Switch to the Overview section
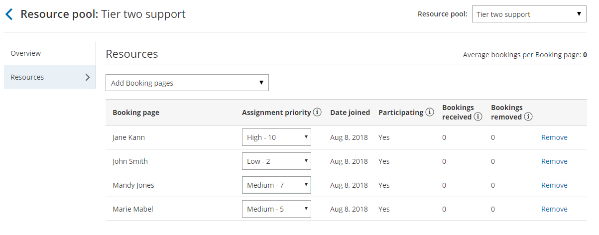This screenshot has width=599, height=235. tap(26, 53)
